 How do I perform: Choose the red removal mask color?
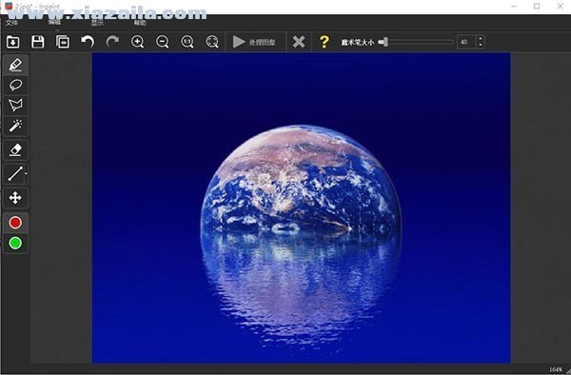(15, 223)
